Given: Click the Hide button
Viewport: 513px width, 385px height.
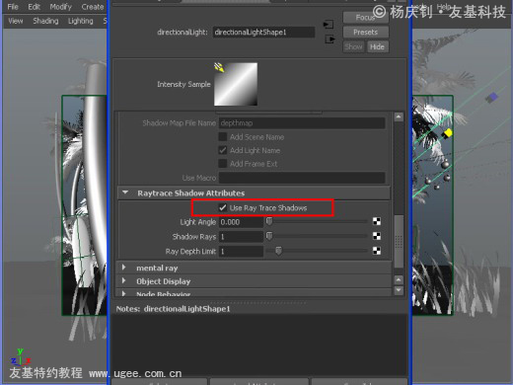Looking at the screenshot, I should [377, 46].
